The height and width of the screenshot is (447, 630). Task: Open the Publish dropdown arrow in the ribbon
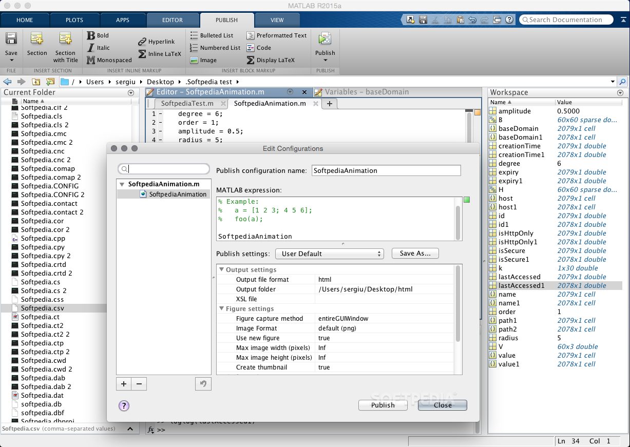click(x=324, y=61)
